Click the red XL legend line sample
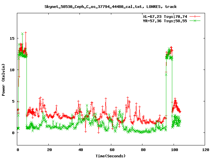The height and width of the screenshot is (159, 212). pos(195,17)
